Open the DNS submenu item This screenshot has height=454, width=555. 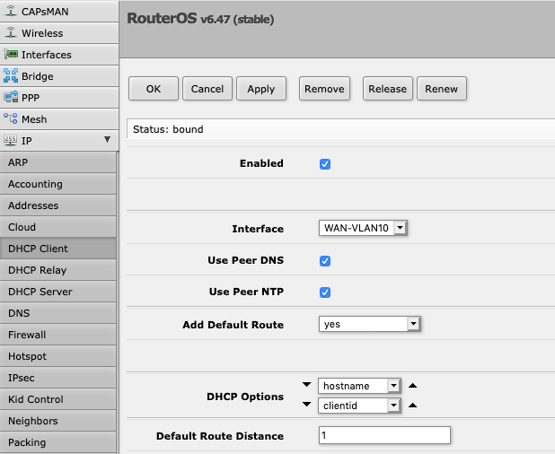pos(58,313)
